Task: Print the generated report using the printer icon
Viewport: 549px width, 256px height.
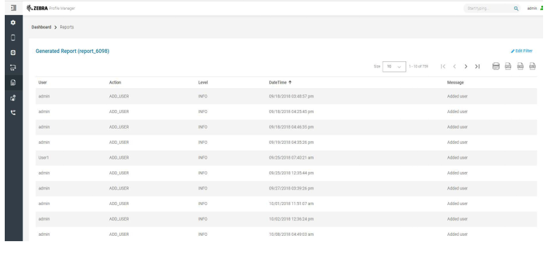Action: [x=495, y=65]
